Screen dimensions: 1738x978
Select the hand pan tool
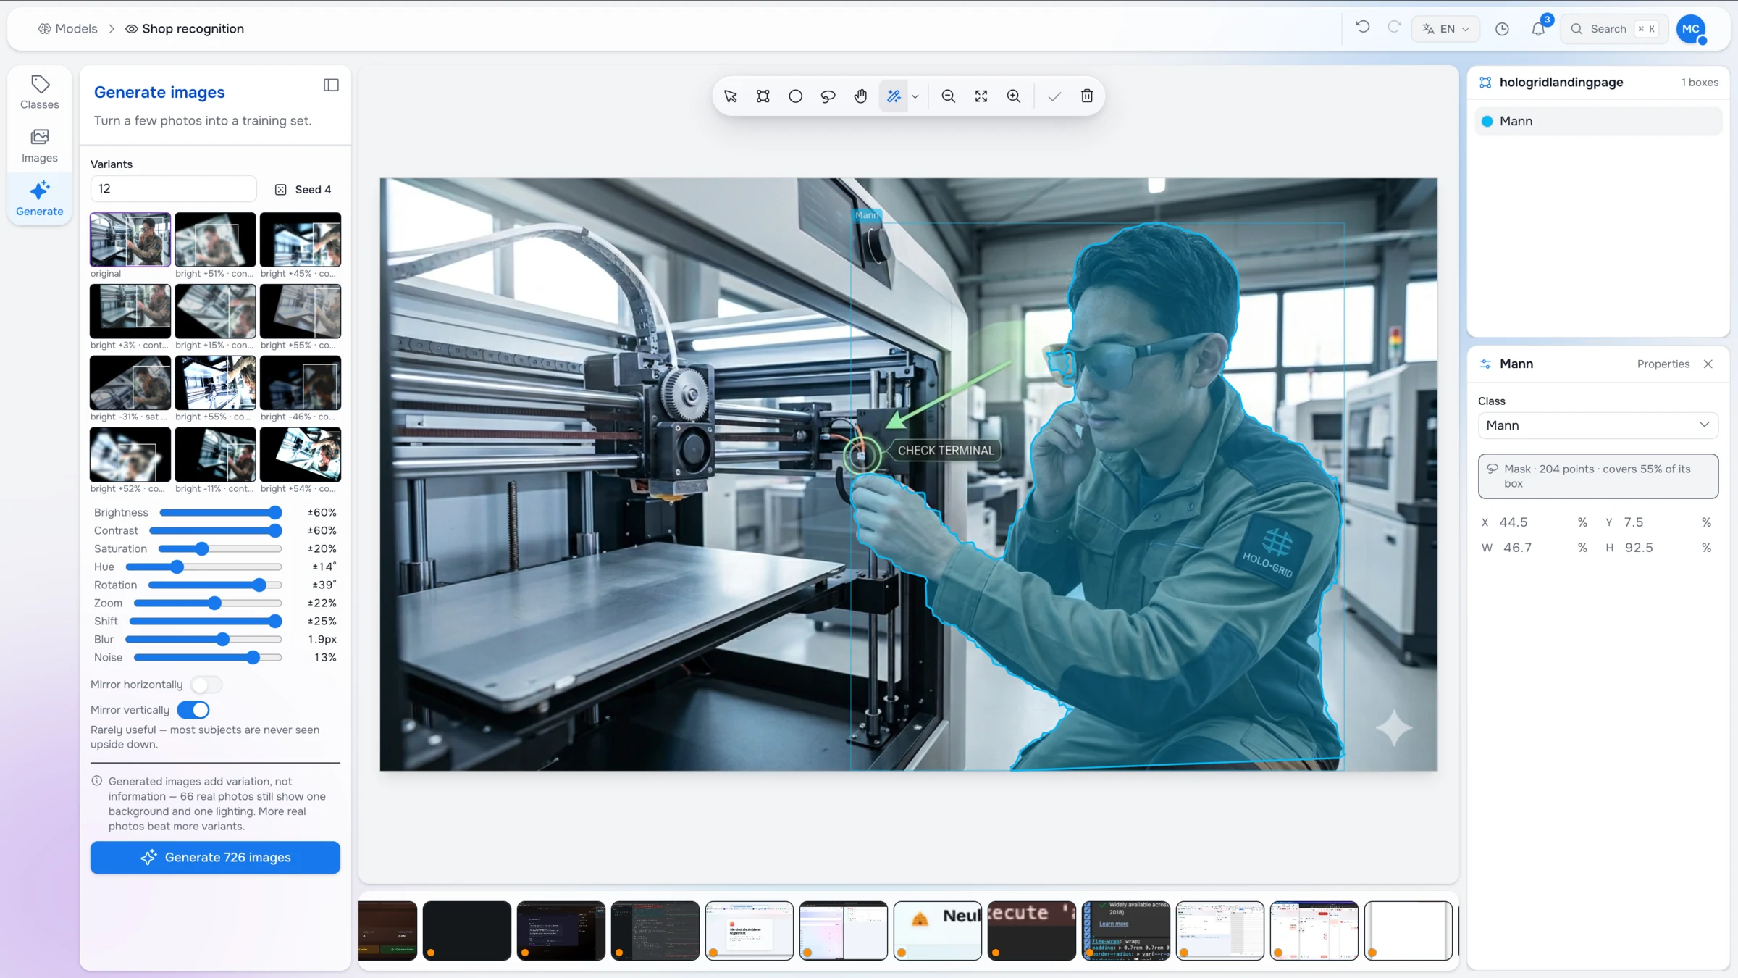pyautogui.click(x=860, y=96)
